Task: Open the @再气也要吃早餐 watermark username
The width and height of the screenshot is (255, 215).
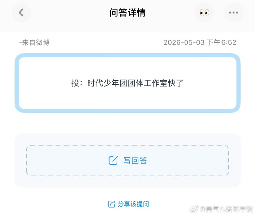Action: pos(226,209)
